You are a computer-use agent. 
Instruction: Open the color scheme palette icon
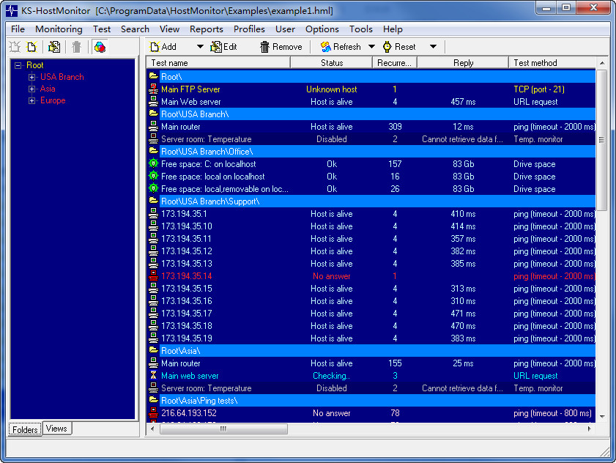tap(100, 47)
